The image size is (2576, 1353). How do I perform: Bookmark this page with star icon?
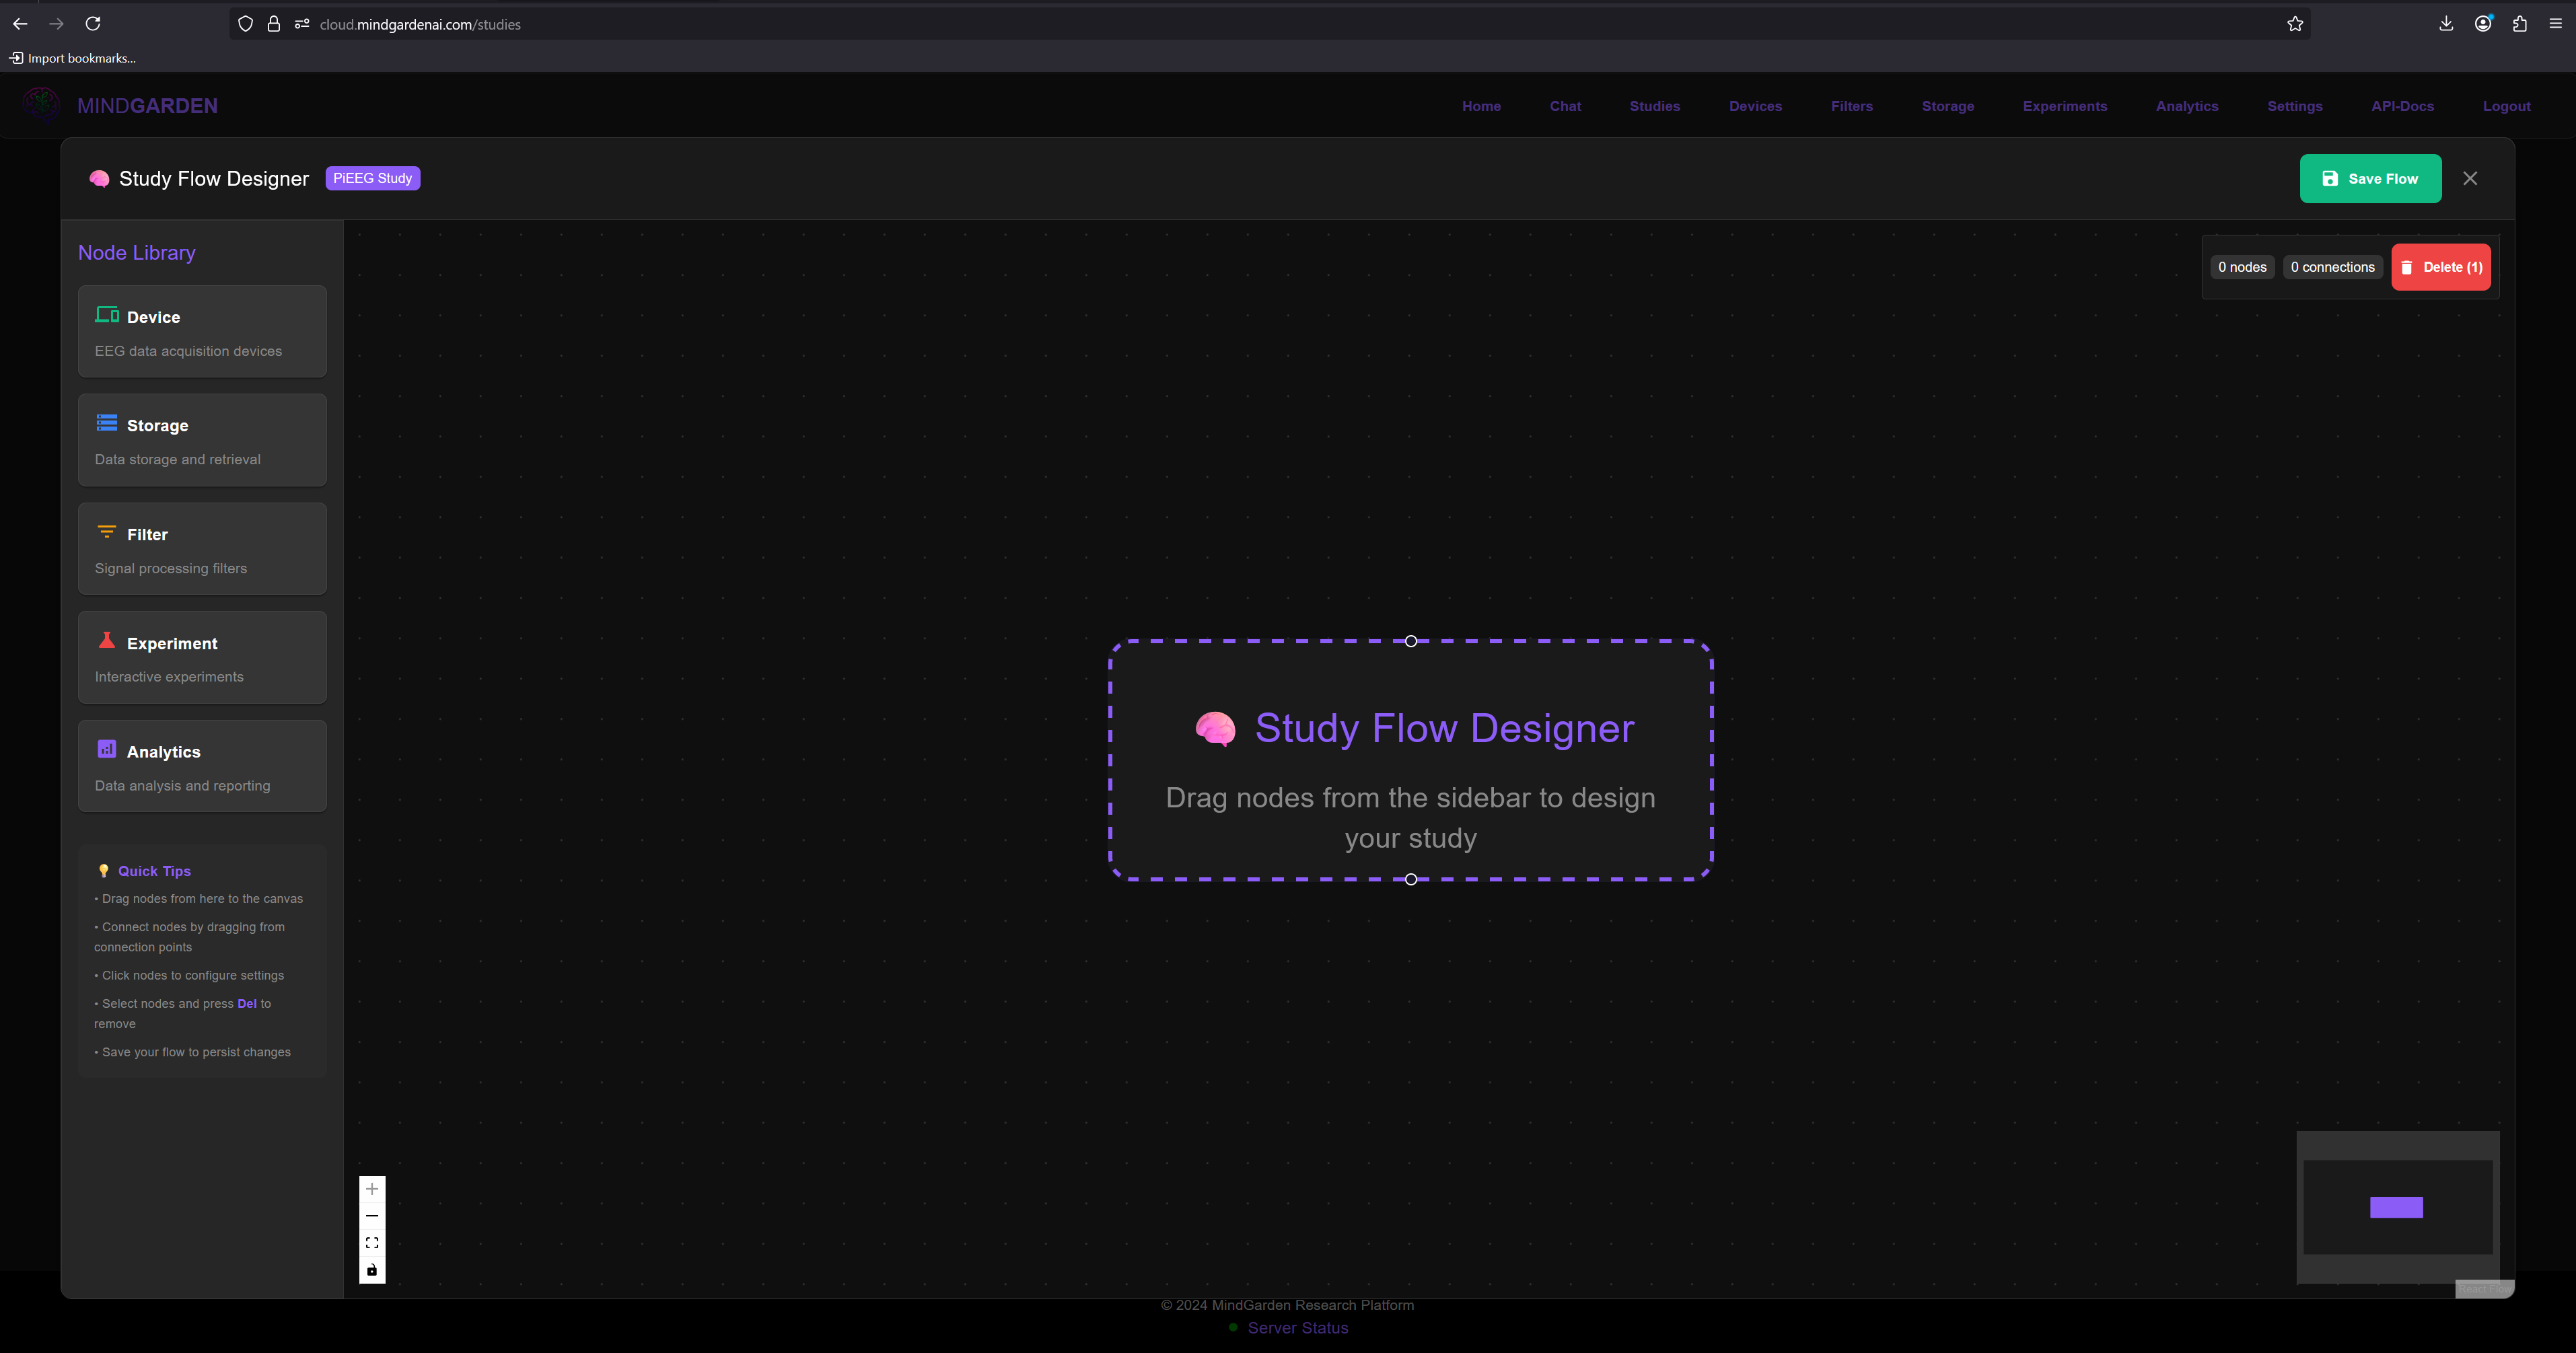(2295, 24)
